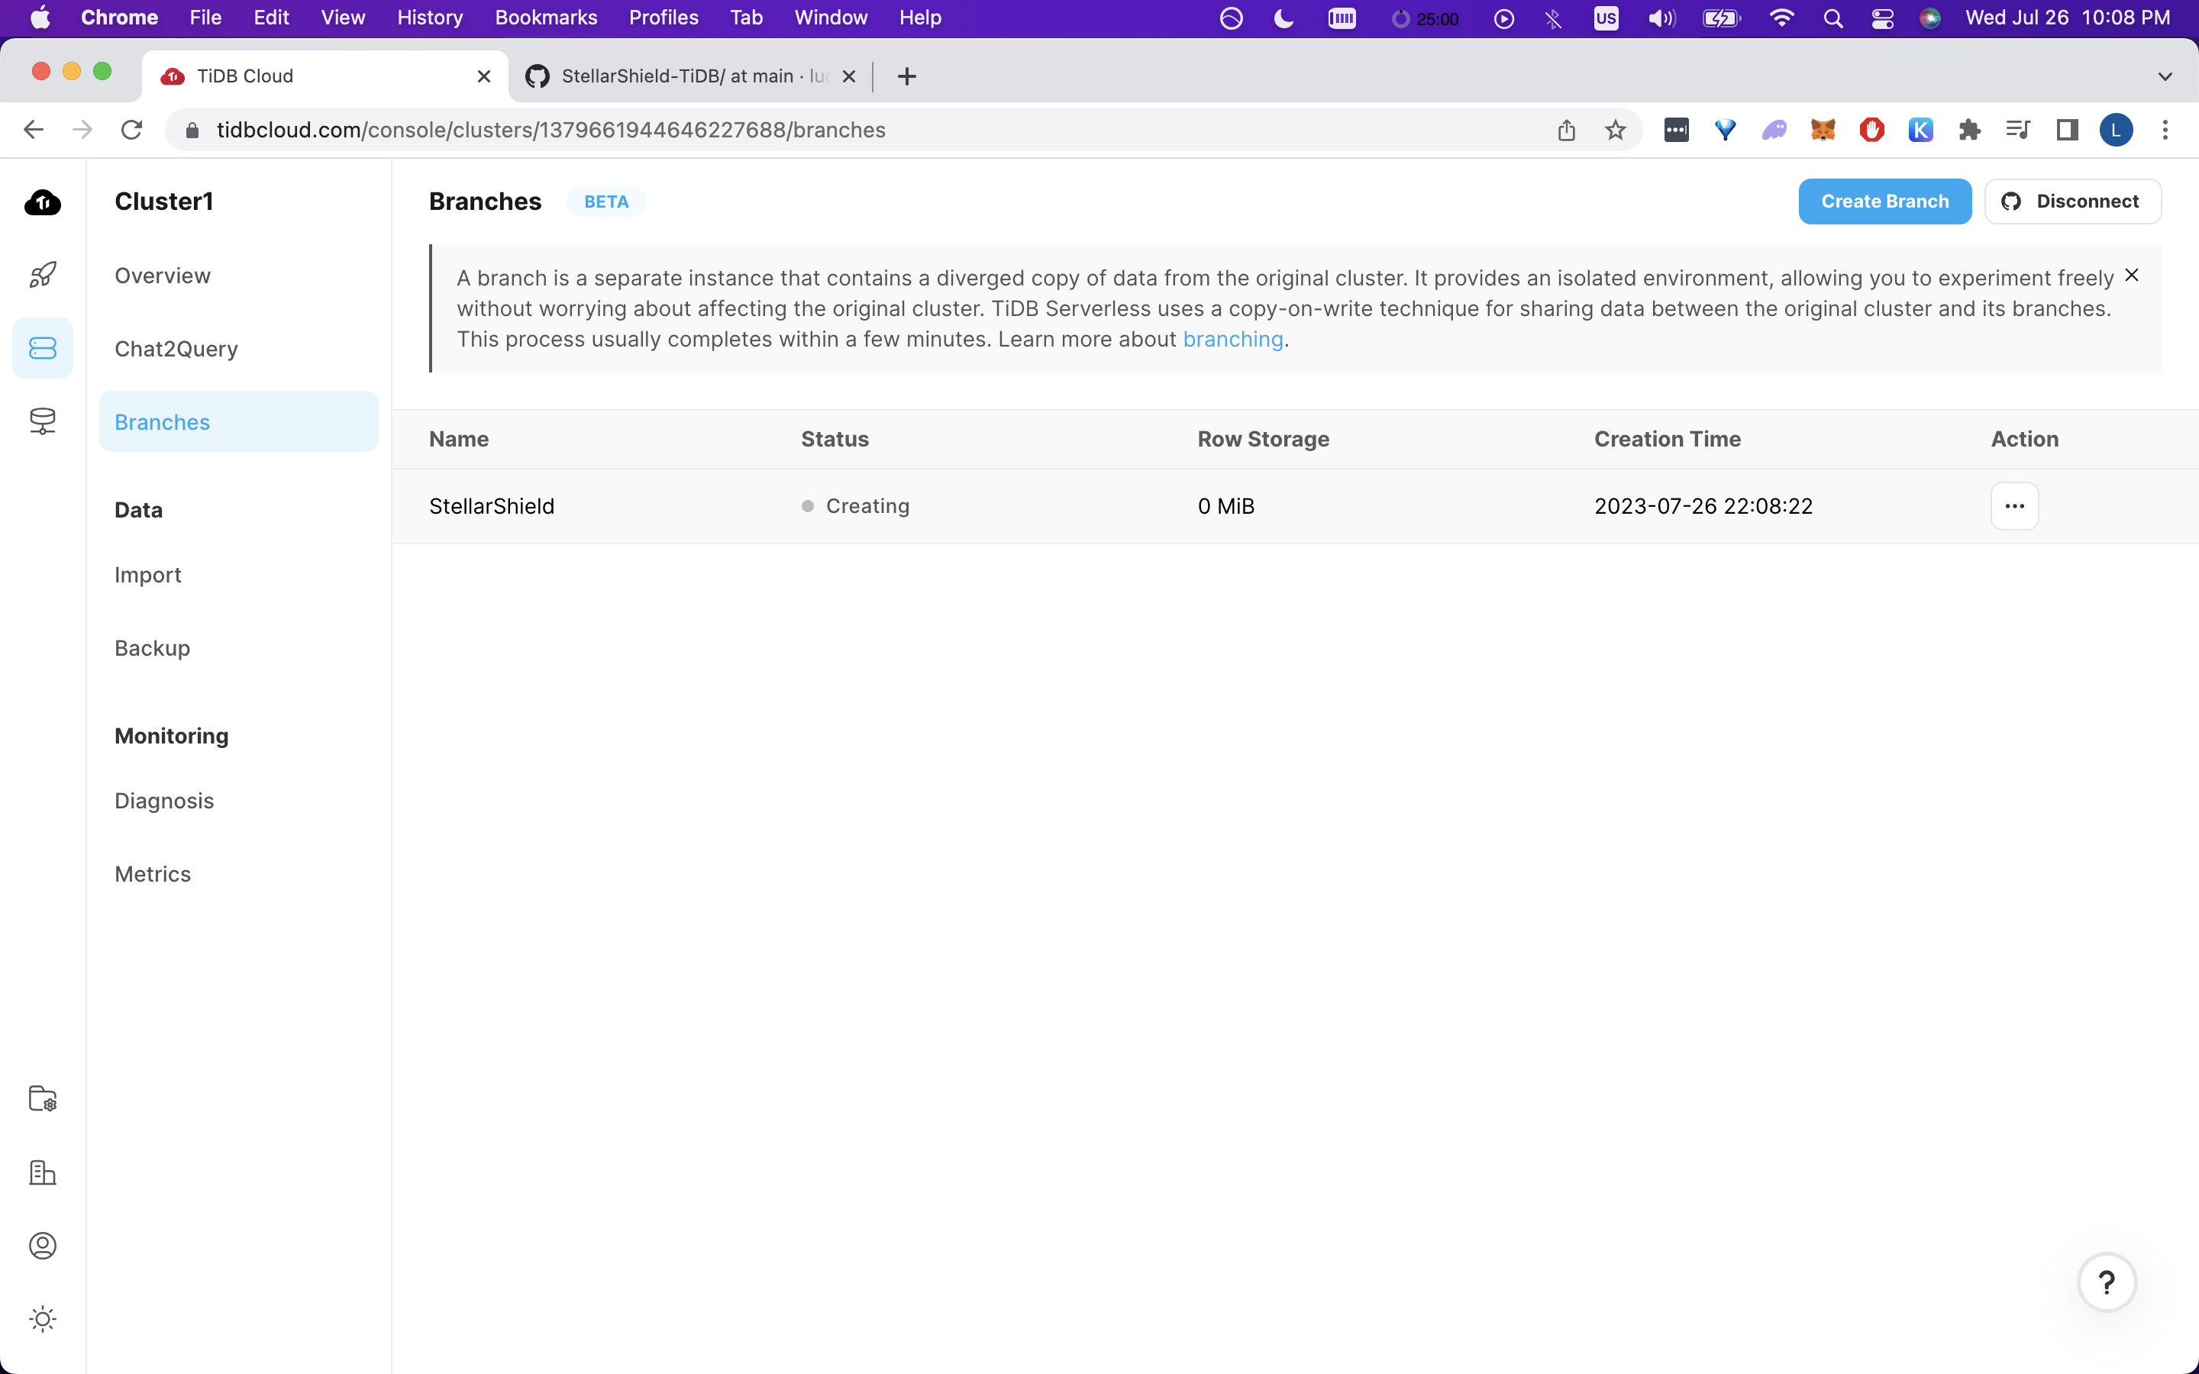Toggle light/dark theme sun icon

coord(43,1318)
